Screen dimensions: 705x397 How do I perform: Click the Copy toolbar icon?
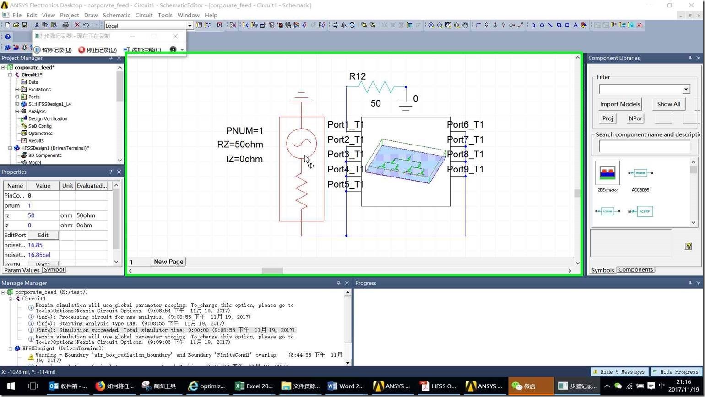pyautogui.click(x=45, y=25)
